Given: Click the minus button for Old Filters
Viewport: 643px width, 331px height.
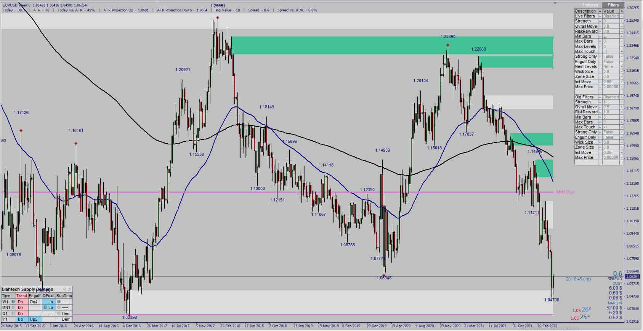Looking at the screenshot, I should (600, 97).
